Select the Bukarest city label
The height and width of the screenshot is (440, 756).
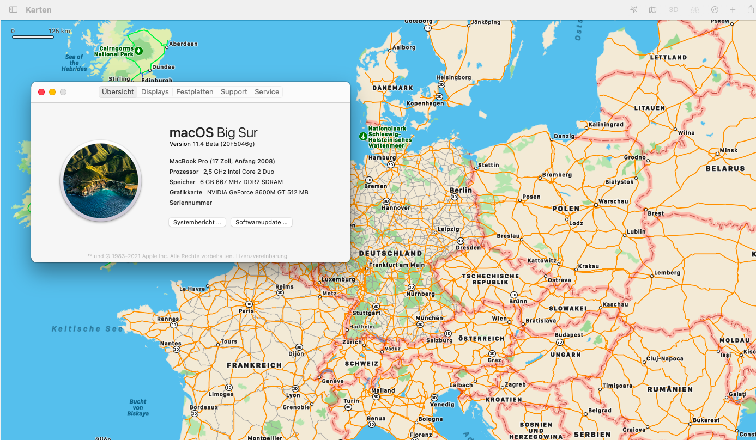click(706, 420)
